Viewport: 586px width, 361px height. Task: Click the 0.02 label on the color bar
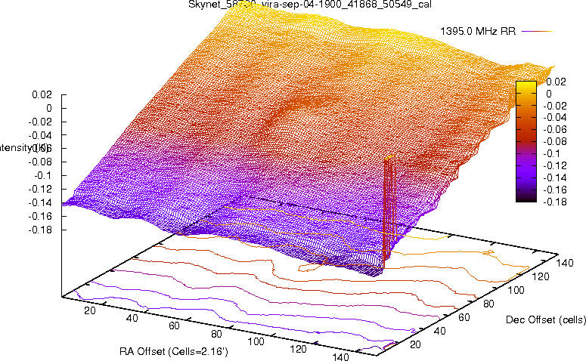[x=556, y=82]
